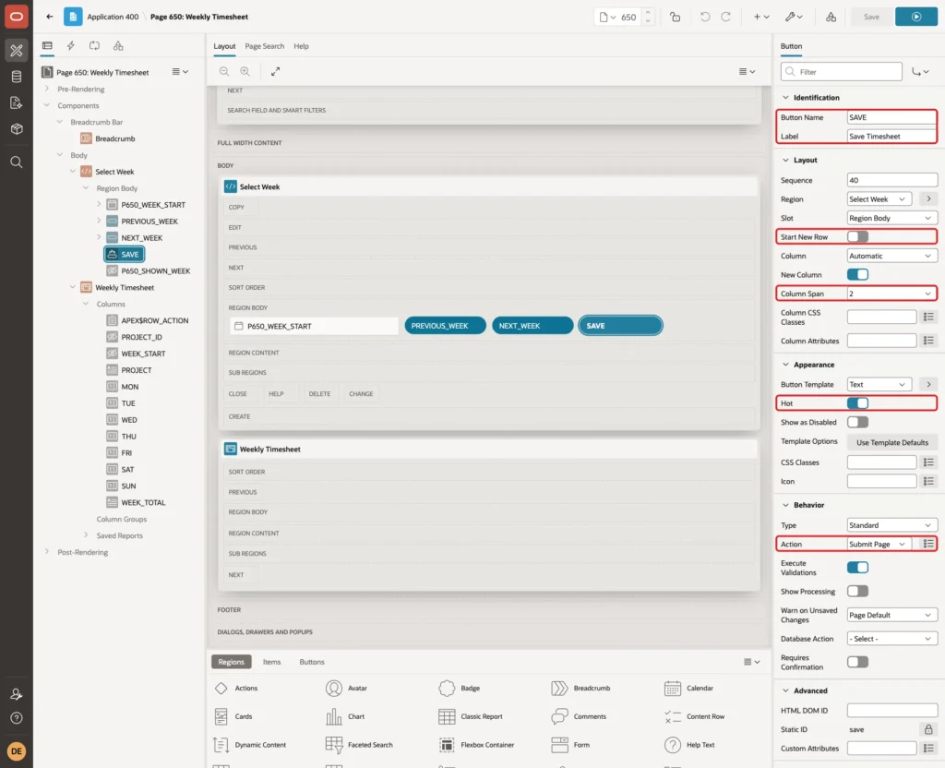Select the SAVE button in layout
Image resolution: width=945 pixels, height=768 pixels.
[620, 326]
